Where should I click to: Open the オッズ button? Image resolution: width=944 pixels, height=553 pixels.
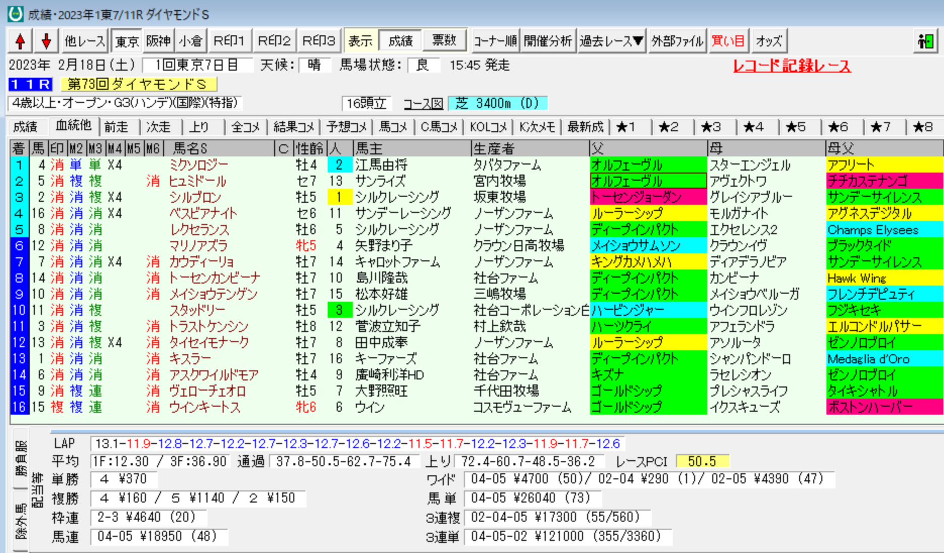769,41
